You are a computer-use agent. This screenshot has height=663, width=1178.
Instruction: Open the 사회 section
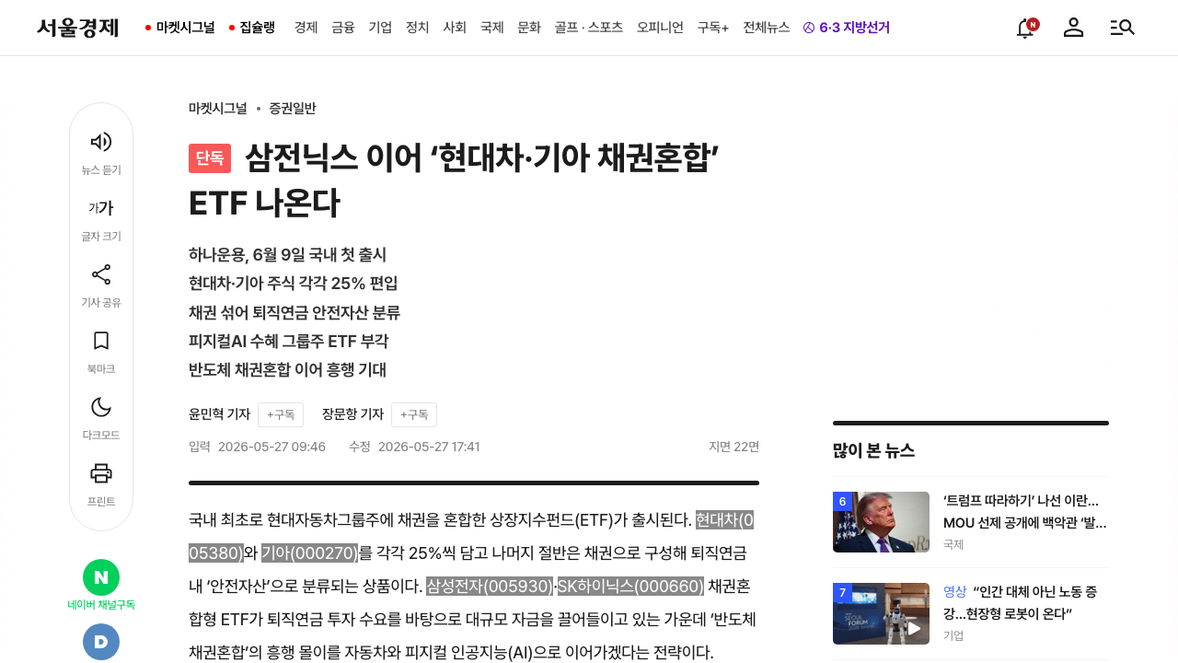click(455, 28)
